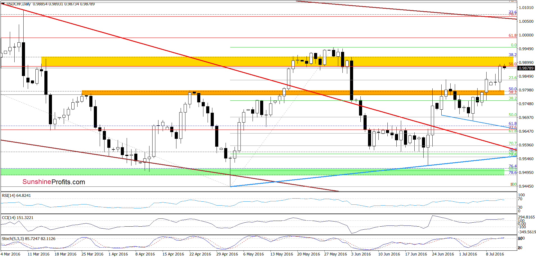Click the 25 Mar 2016 date label

(92, 254)
